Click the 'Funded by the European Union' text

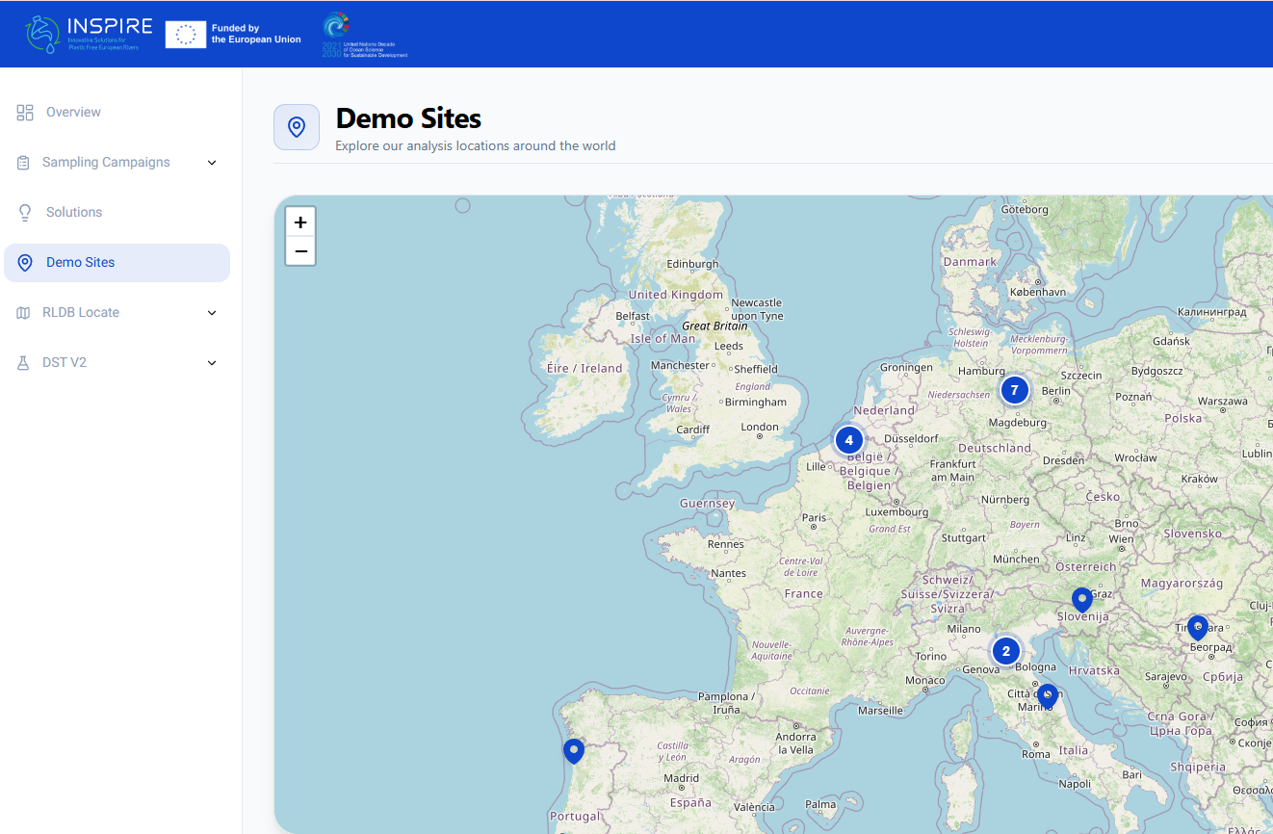point(256,35)
